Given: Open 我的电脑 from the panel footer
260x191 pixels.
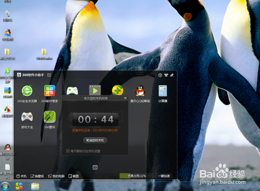Looking at the screenshot, I should 56,176.
